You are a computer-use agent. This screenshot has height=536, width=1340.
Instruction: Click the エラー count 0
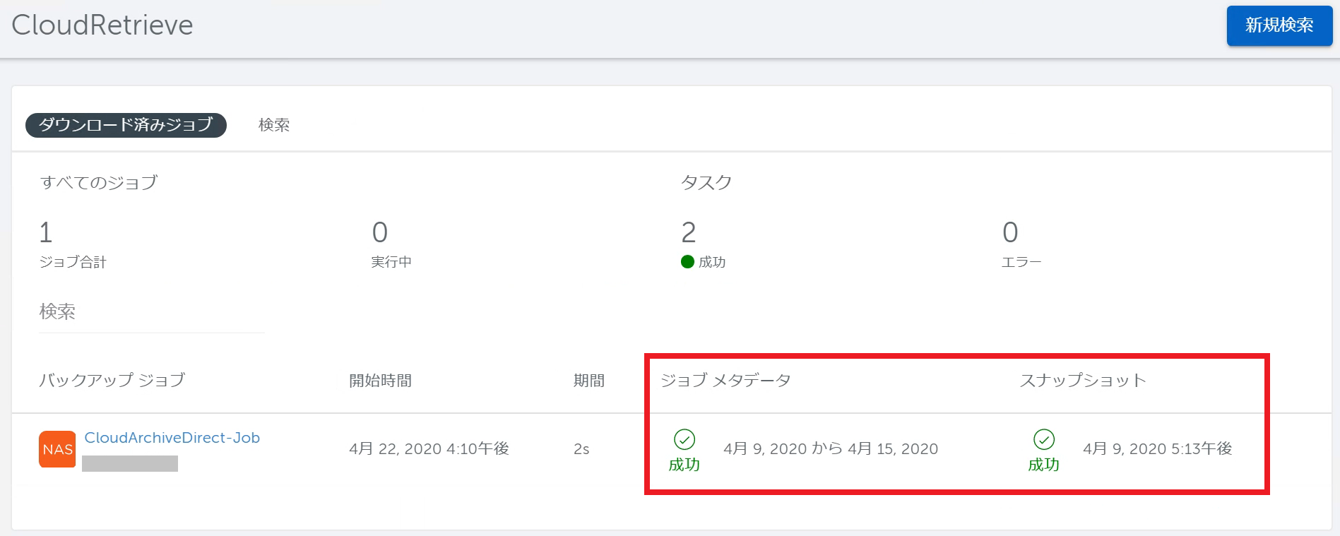click(1010, 232)
